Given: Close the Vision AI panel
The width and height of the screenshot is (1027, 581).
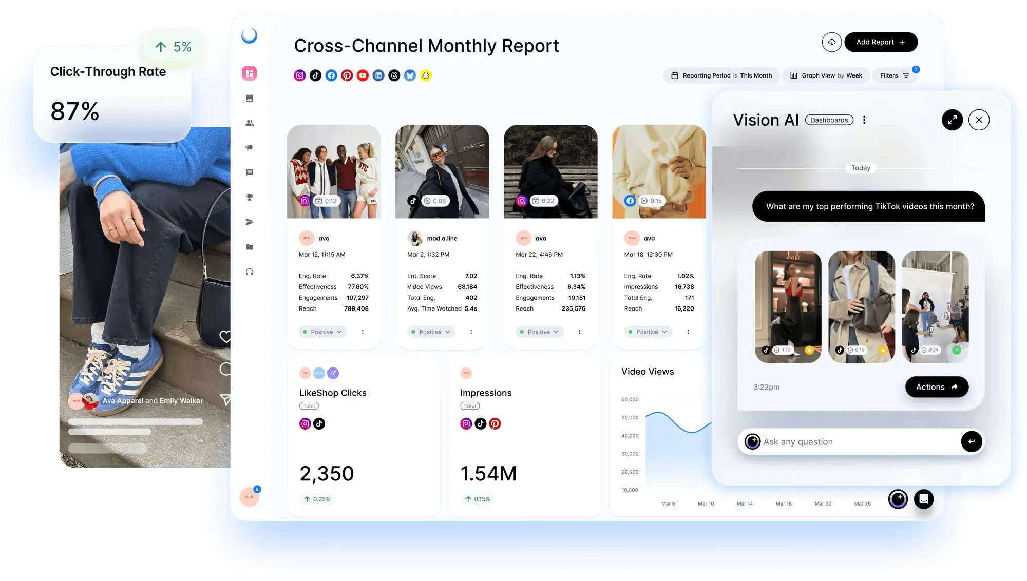Looking at the screenshot, I should pyautogui.click(x=979, y=120).
